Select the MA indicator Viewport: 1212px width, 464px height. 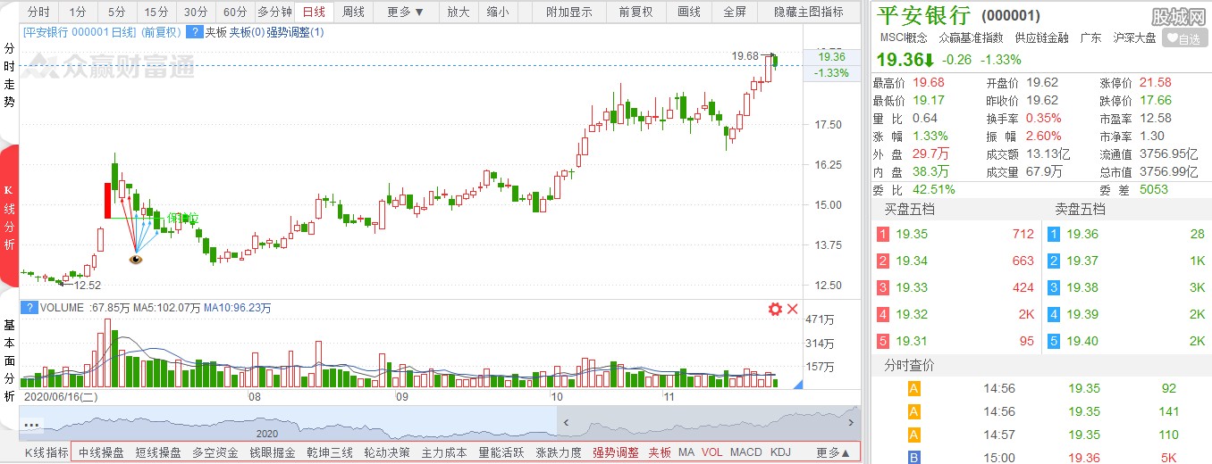tap(686, 452)
